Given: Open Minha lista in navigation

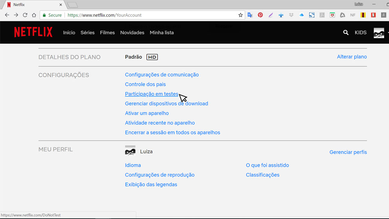Looking at the screenshot, I should pyautogui.click(x=162, y=33).
